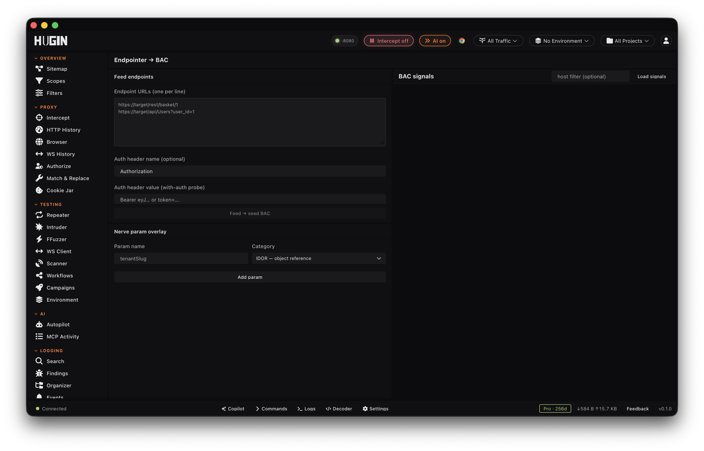Open the Feedback link in status bar

tap(638, 408)
